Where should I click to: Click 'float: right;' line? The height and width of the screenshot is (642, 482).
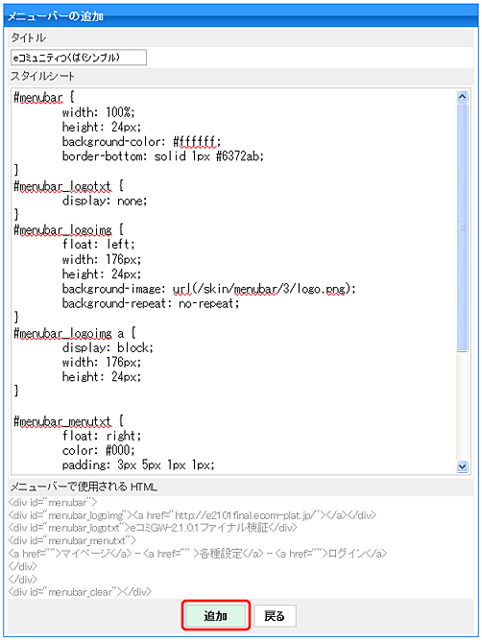102,436
